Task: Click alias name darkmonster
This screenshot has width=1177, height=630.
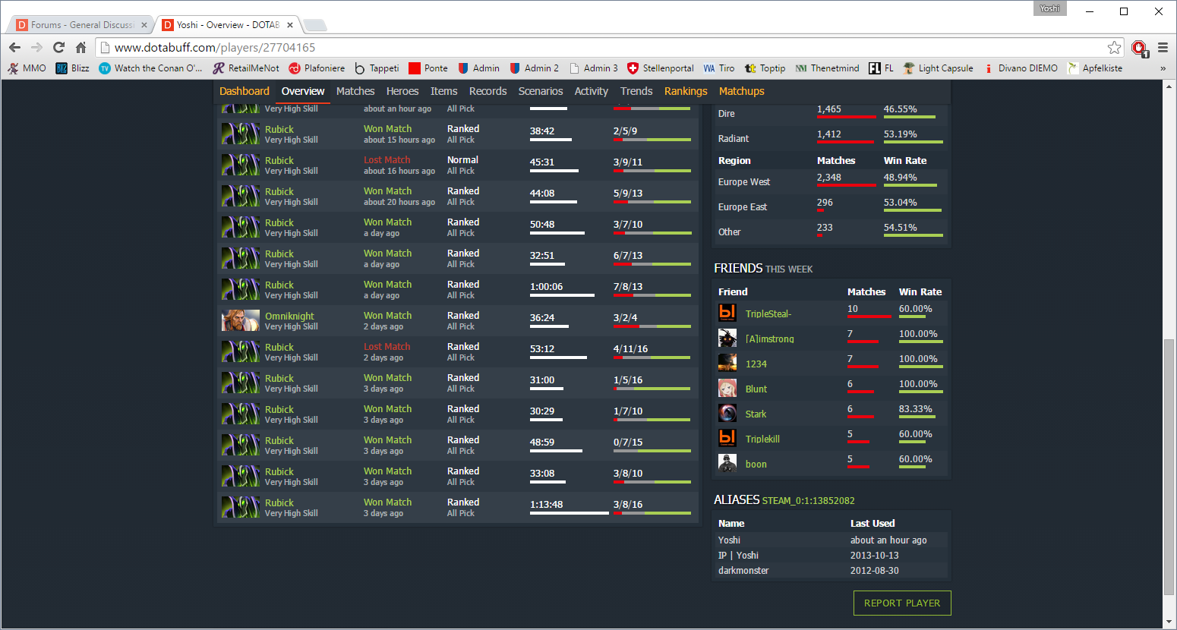Action: (x=743, y=570)
